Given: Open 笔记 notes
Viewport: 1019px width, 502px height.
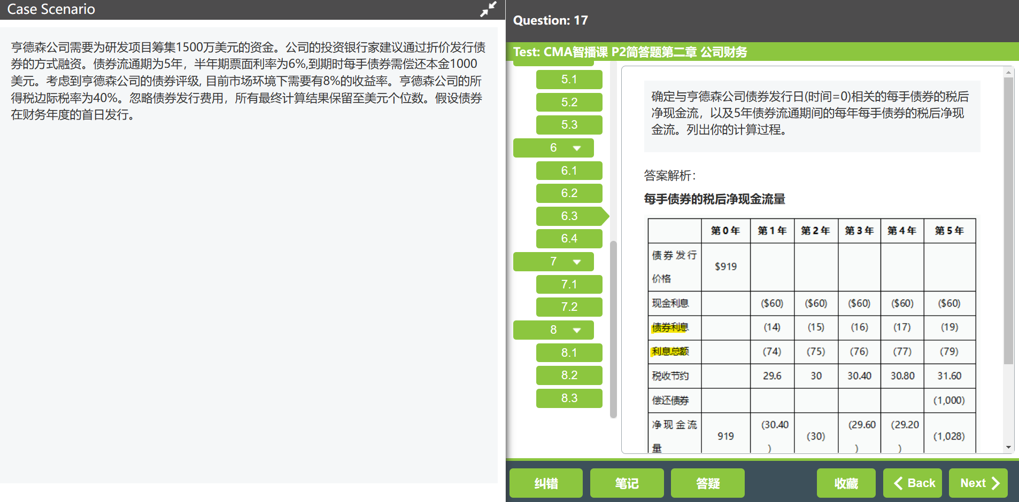Looking at the screenshot, I should 627,483.
